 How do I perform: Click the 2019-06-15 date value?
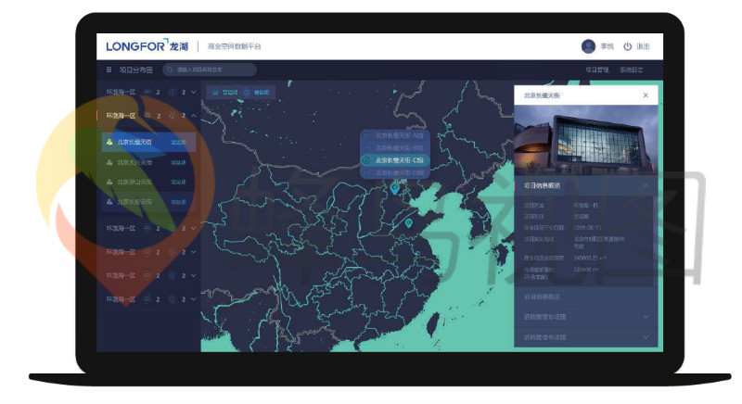(x=587, y=227)
